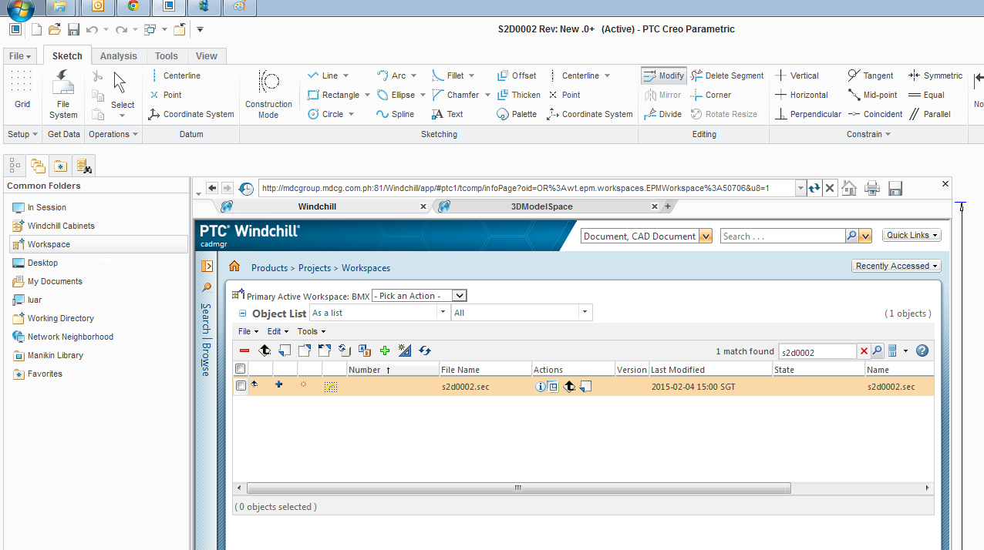Collapse the Object List section
Image resolution: width=984 pixels, height=550 pixels.
242,314
